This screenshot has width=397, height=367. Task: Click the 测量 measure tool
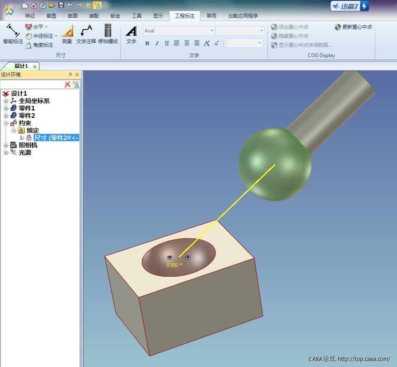click(67, 34)
